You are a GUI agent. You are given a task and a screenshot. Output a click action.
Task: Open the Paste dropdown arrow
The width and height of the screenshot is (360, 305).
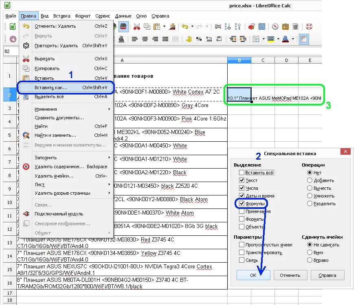click(164, 26)
